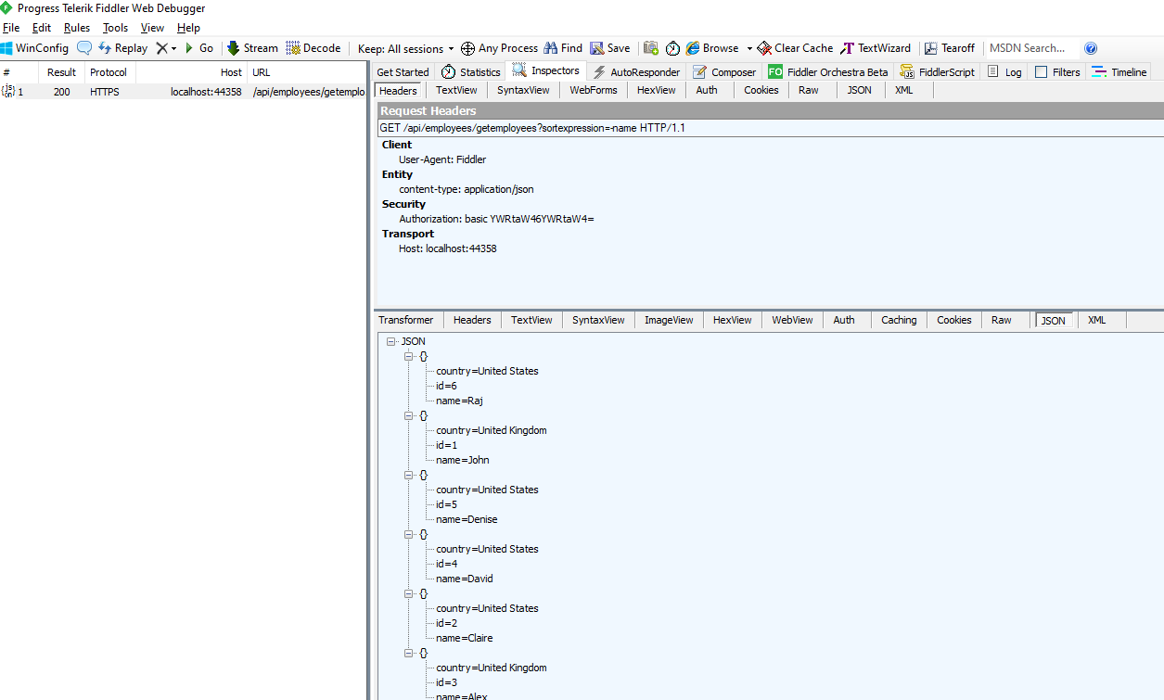This screenshot has width=1164, height=700.
Task: Open response WebView tab
Action: tap(793, 320)
